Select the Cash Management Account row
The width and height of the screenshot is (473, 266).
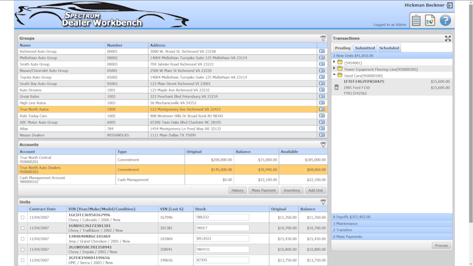tap(173, 180)
